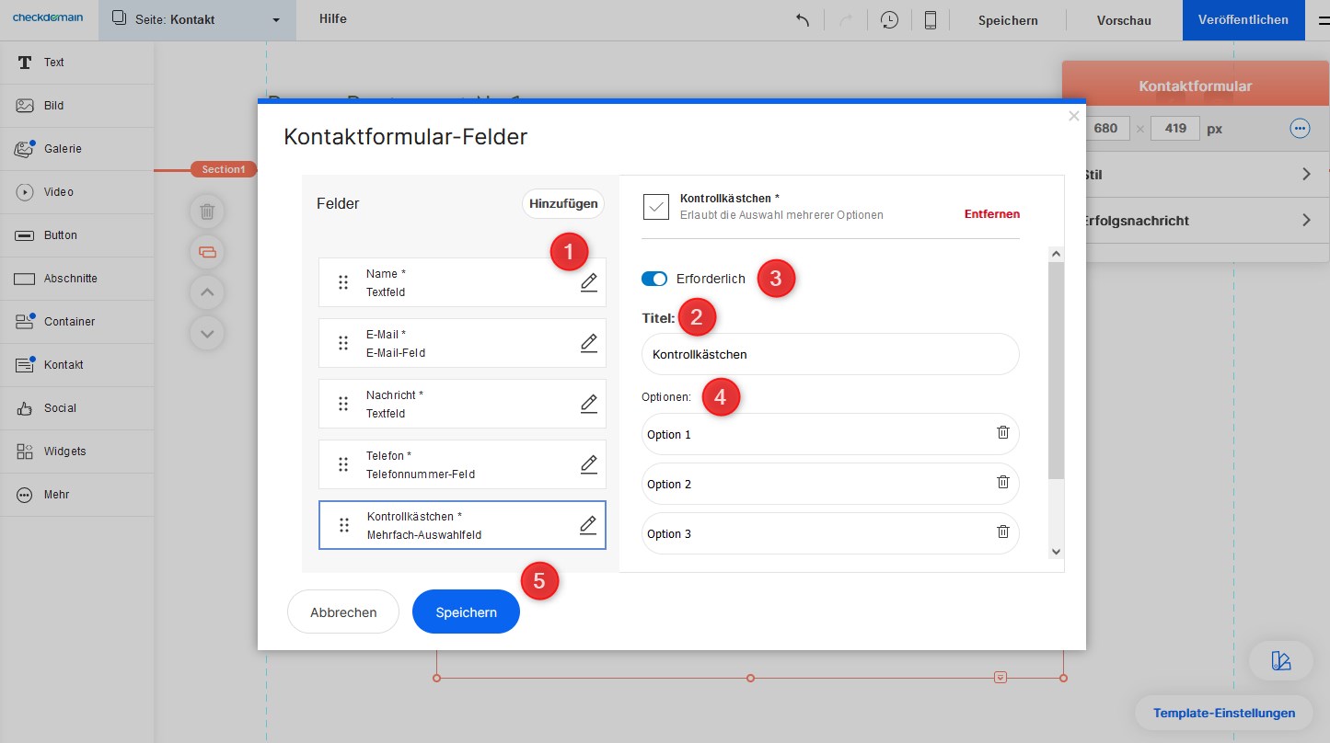The width and height of the screenshot is (1330, 743).
Task: Delete Option 1 using trash icon
Action: point(1003,432)
